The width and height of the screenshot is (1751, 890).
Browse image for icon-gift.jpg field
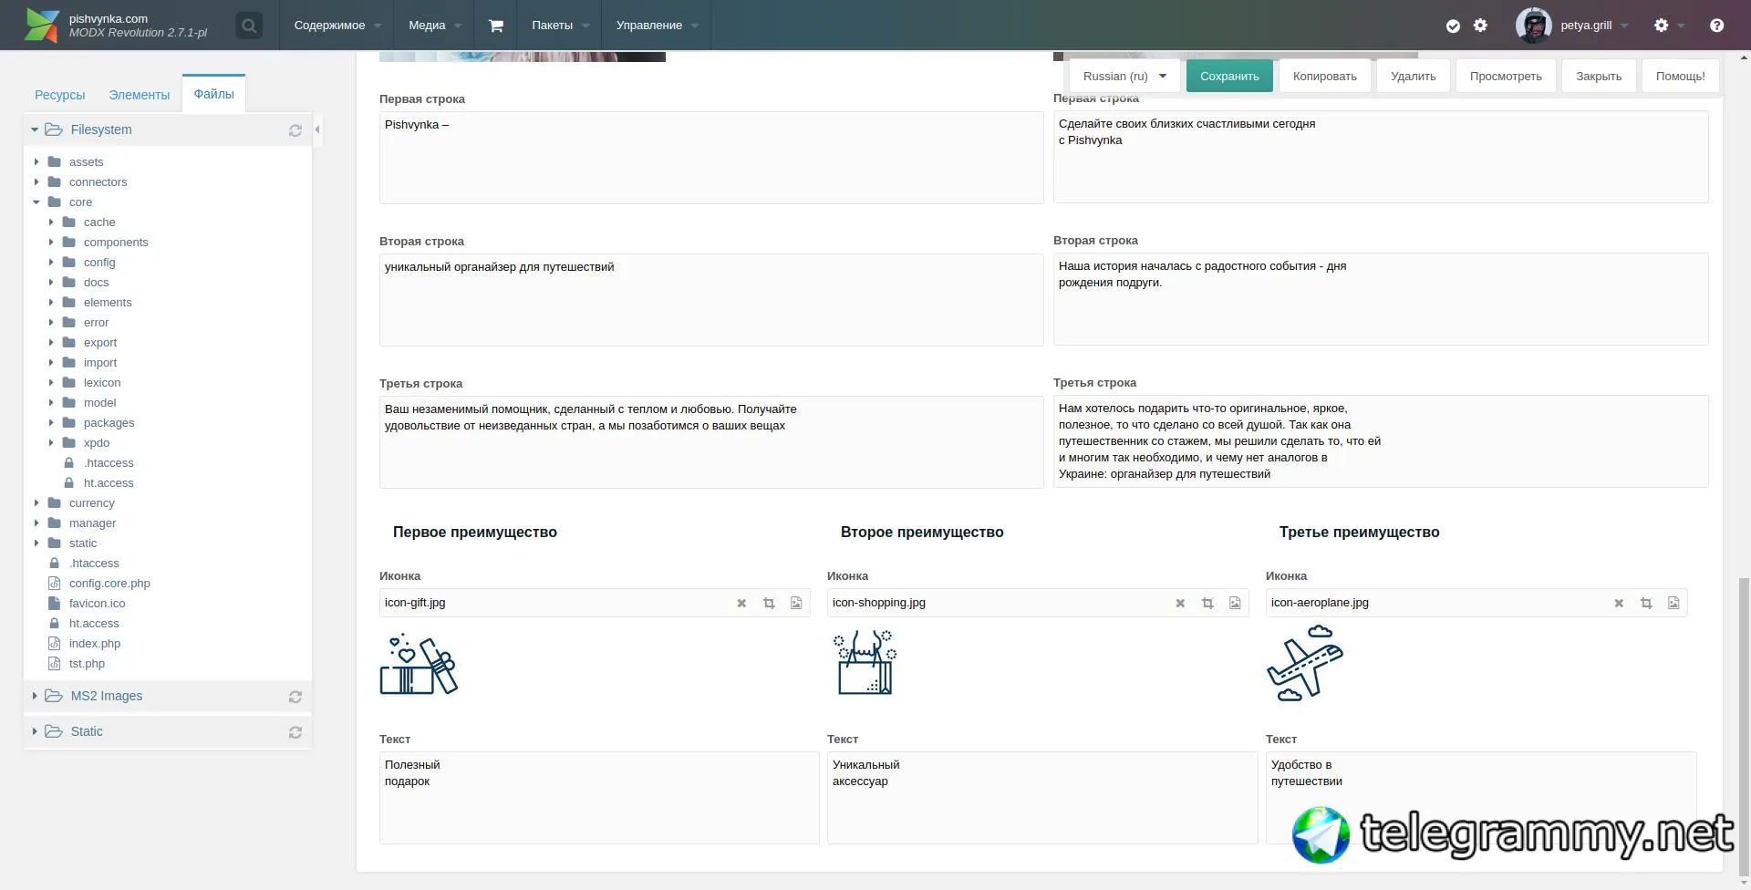point(796,603)
